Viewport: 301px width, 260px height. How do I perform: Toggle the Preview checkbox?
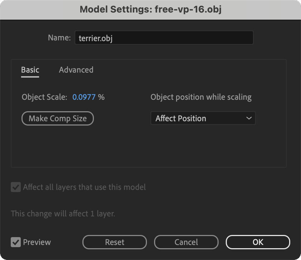[x=16, y=242]
